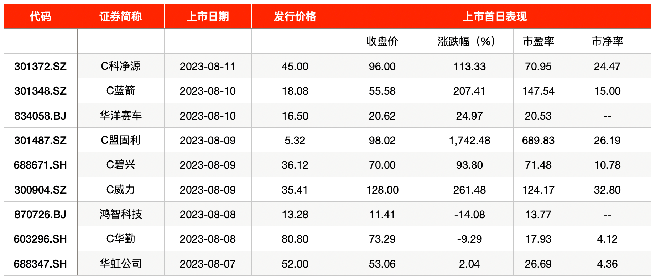
Task: Click the 128.00 closing price cell
Action: 382,190
